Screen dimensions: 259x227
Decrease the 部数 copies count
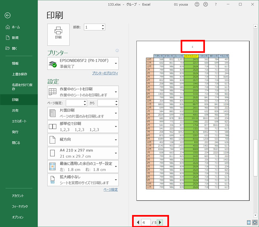tap(103, 29)
